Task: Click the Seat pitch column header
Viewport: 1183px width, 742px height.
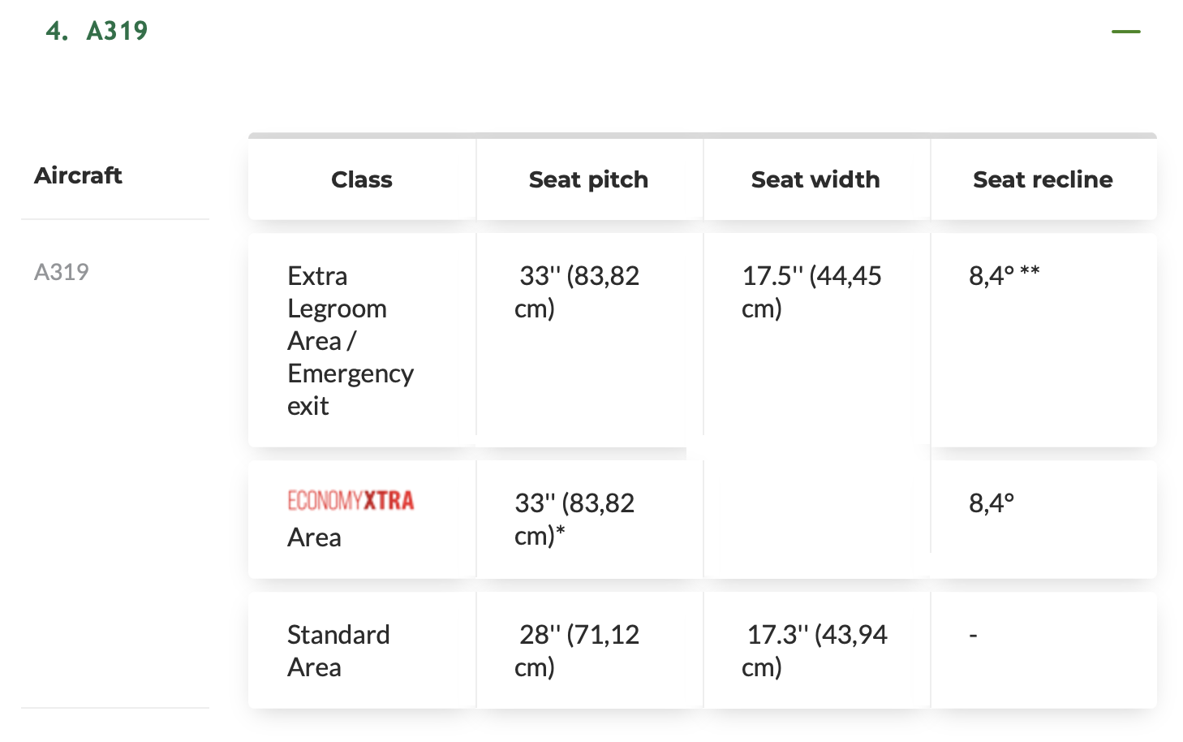Action: tap(589, 179)
